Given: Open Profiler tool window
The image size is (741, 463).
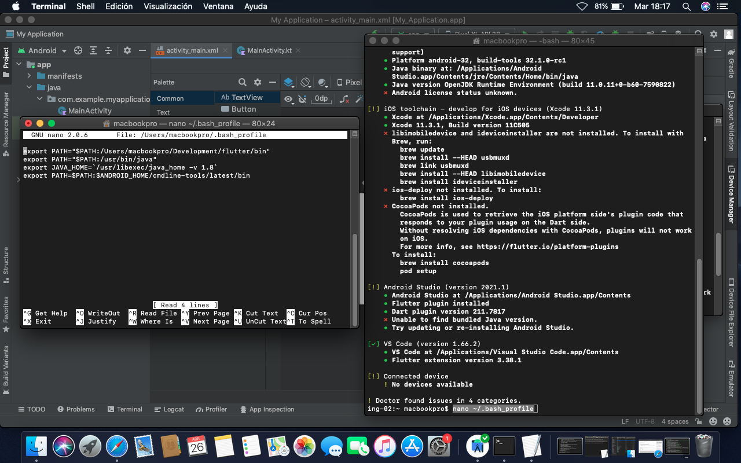Looking at the screenshot, I should tap(210, 409).
